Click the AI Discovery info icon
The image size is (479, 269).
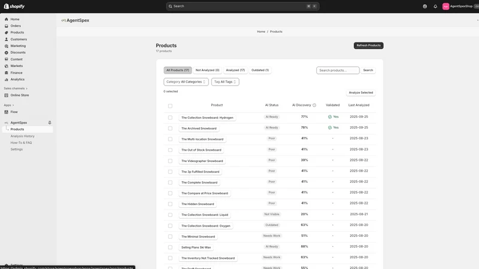314,105
